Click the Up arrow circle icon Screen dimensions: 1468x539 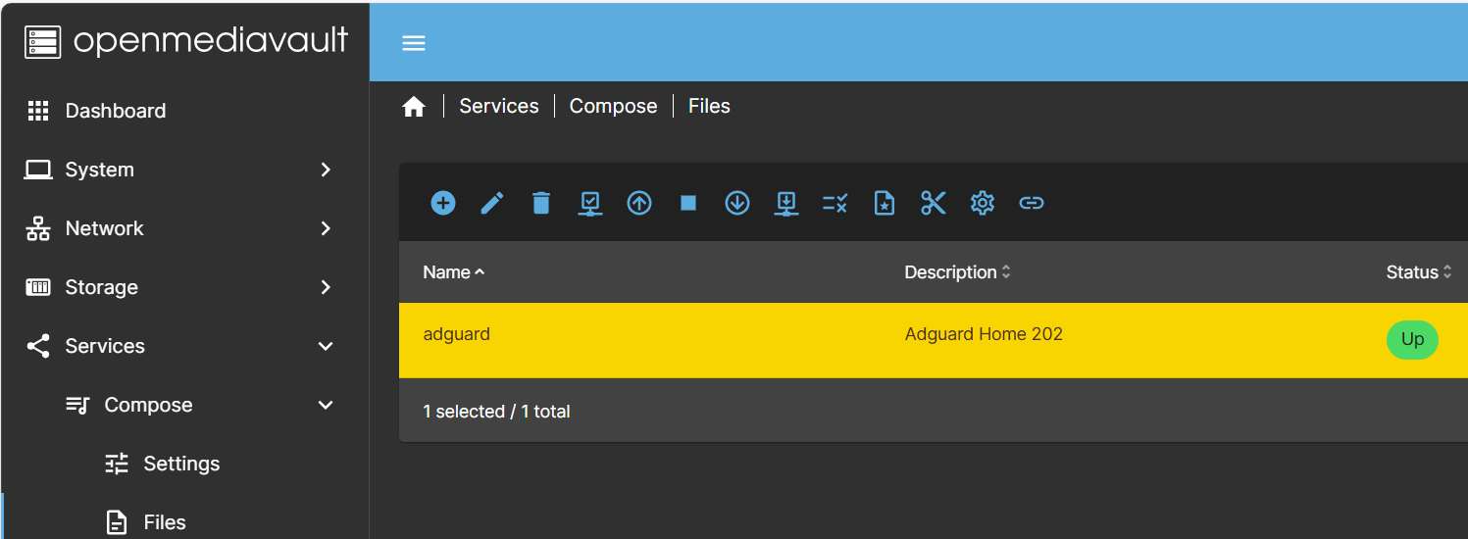(x=639, y=203)
